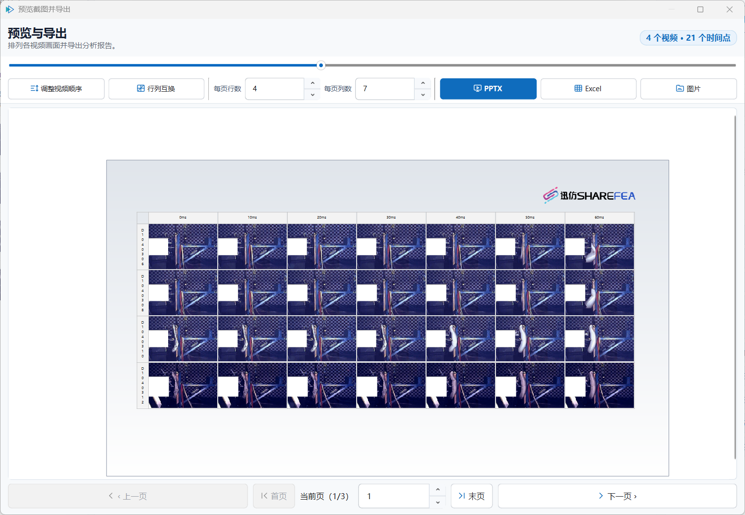Select the 50ms column header
Image resolution: width=745 pixels, height=515 pixels.
[x=530, y=218]
